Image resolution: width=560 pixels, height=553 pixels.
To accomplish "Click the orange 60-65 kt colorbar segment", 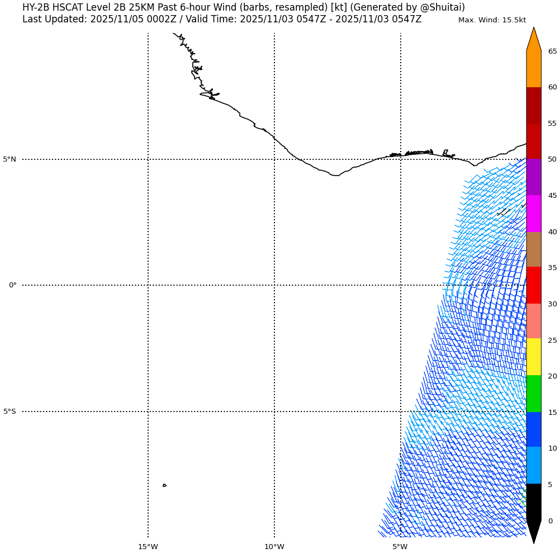I will coord(534,69).
